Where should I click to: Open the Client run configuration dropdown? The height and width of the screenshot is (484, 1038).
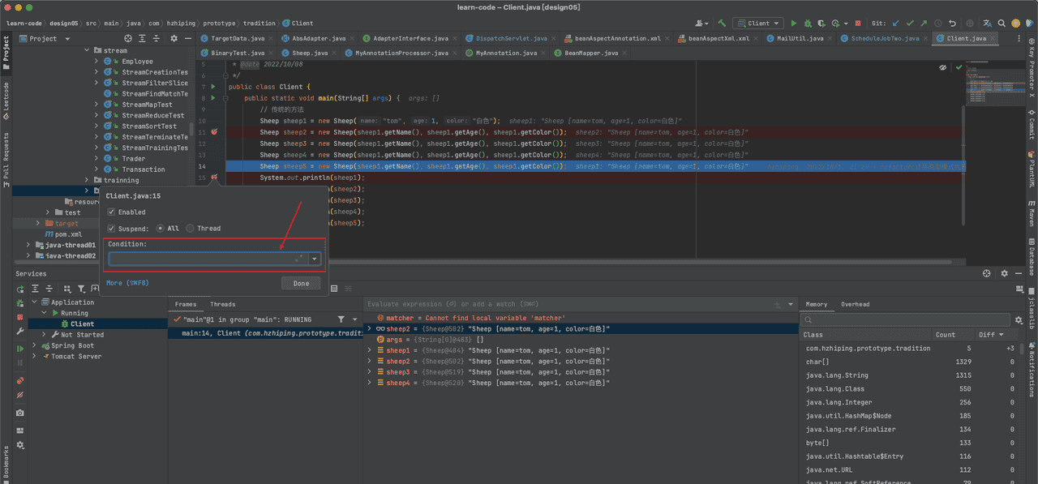pos(759,24)
